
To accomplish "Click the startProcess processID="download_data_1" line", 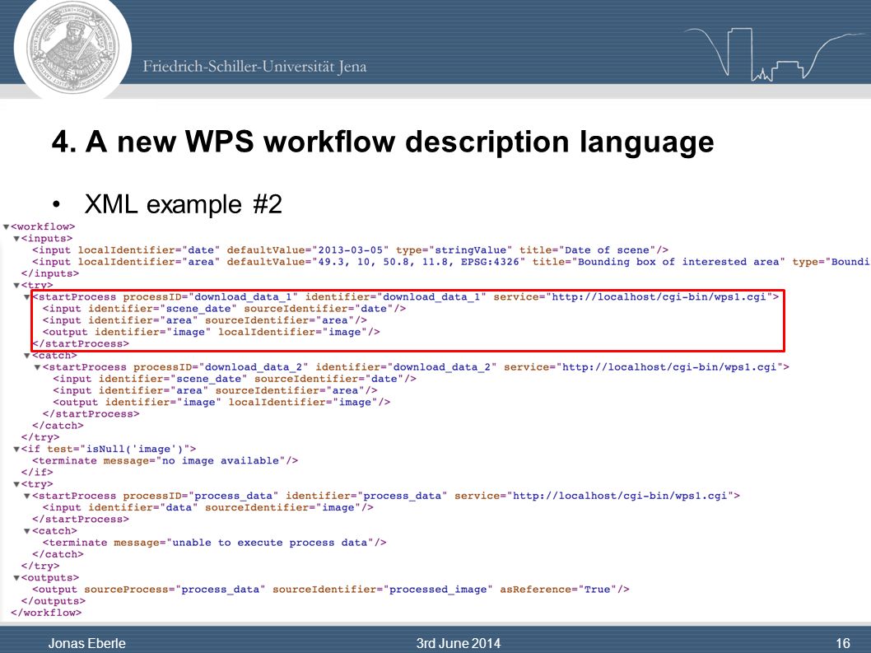I will click(x=406, y=296).
